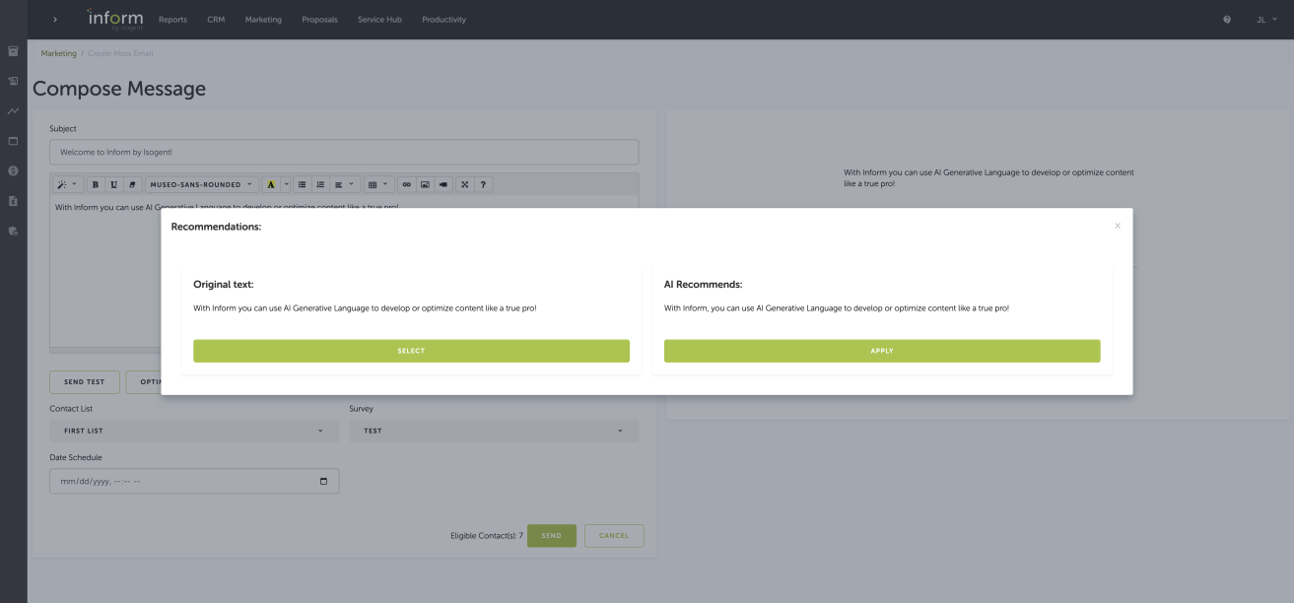1294x603 pixels.
Task: Expand the First List contact dropdown
Action: pos(194,431)
